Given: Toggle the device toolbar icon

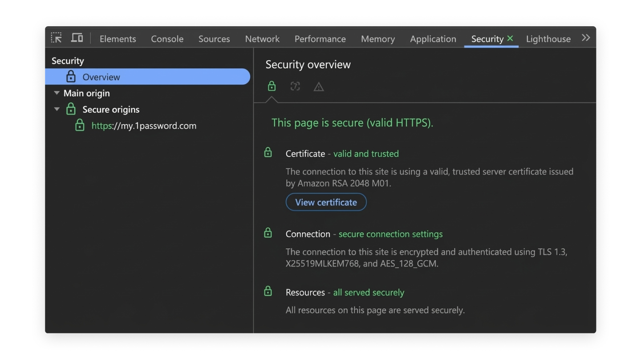Looking at the screenshot, I should (x=77, y=38).
